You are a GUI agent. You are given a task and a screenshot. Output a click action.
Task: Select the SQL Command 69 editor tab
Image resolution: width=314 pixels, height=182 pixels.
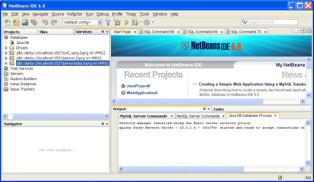pyautogui.click(x=202, y=32)
